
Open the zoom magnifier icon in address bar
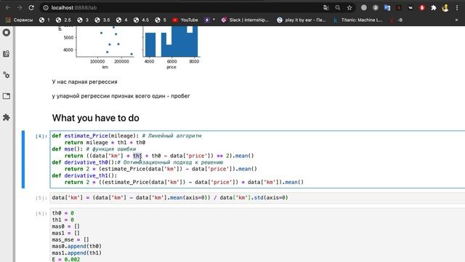pyautogui.click(x=338, y=8)
